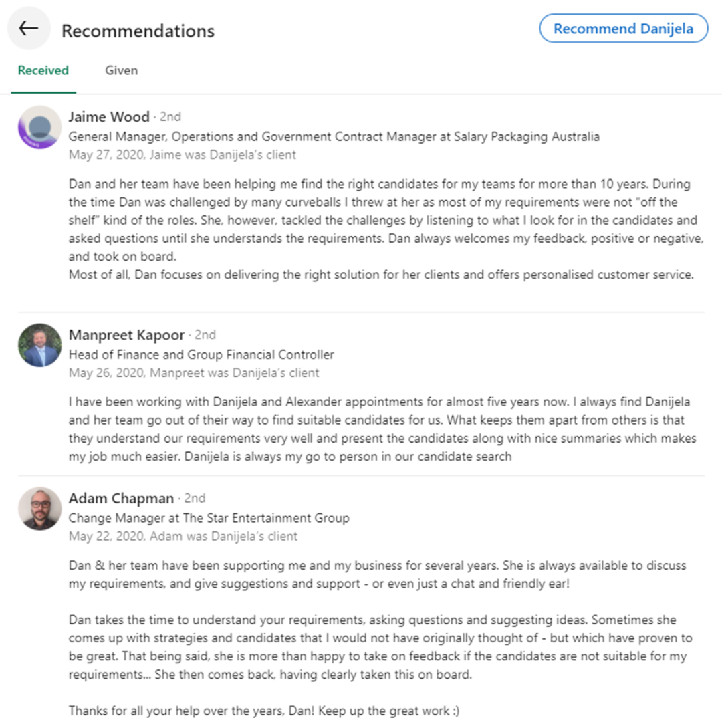Image resolution: width=722 pixels, height=722 pixels.
Task: Open Manpreet Kapoor's profile photo
Action: (39, 345)
